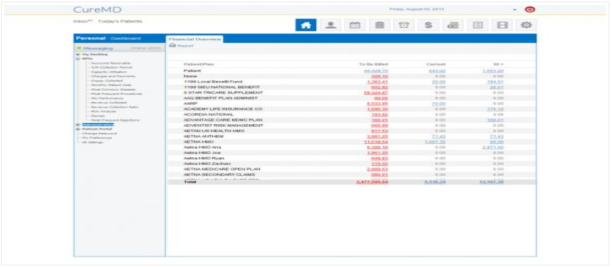Select the ACADEMY LIFE INSURANCE CO row name
Viewport: 612px width, 267px height.
pos(223,109)
